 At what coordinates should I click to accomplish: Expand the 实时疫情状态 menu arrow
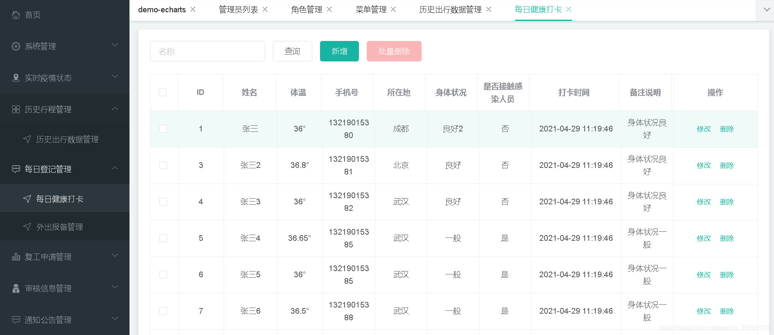[115, 77]
